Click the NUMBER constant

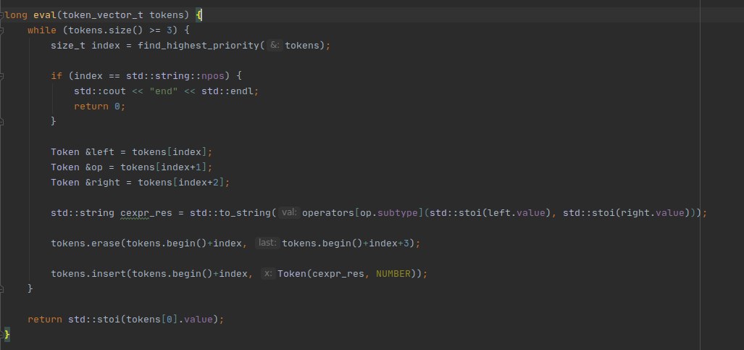(x=393, y=273)
